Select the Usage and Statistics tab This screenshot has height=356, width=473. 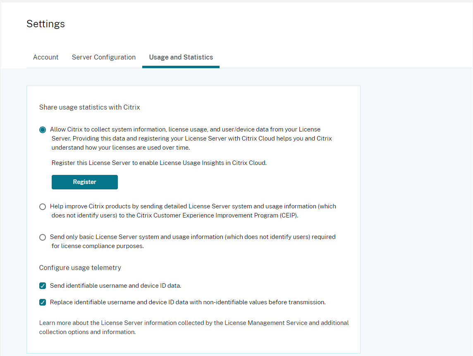pyautogui.click(x=181, y=57)
